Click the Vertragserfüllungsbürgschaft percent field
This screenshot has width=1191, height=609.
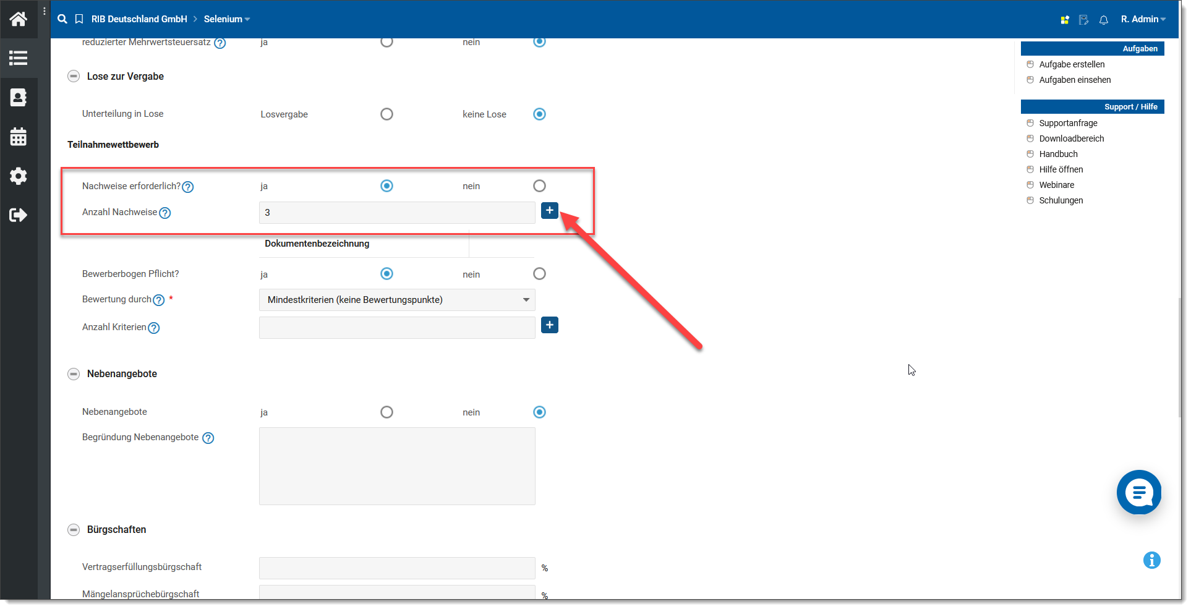tap(397, 568)
